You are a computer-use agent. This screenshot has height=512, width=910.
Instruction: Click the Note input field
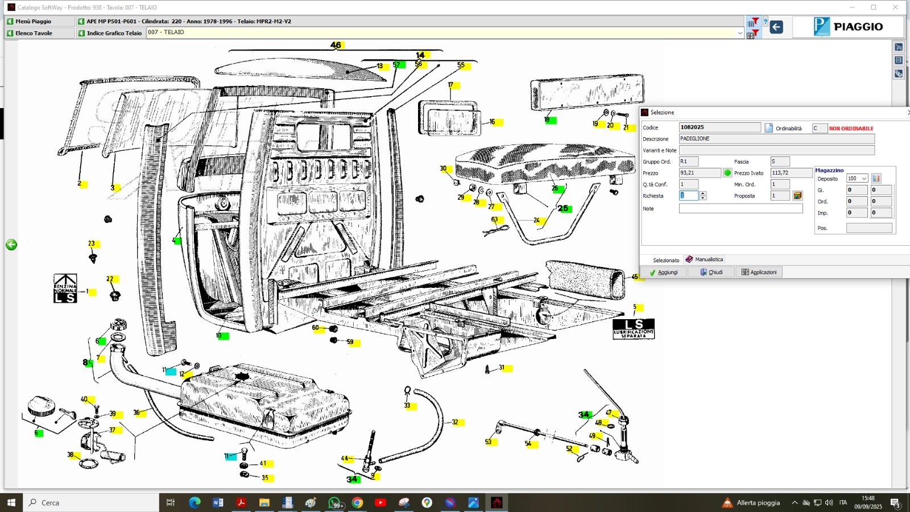click(741, 209)
